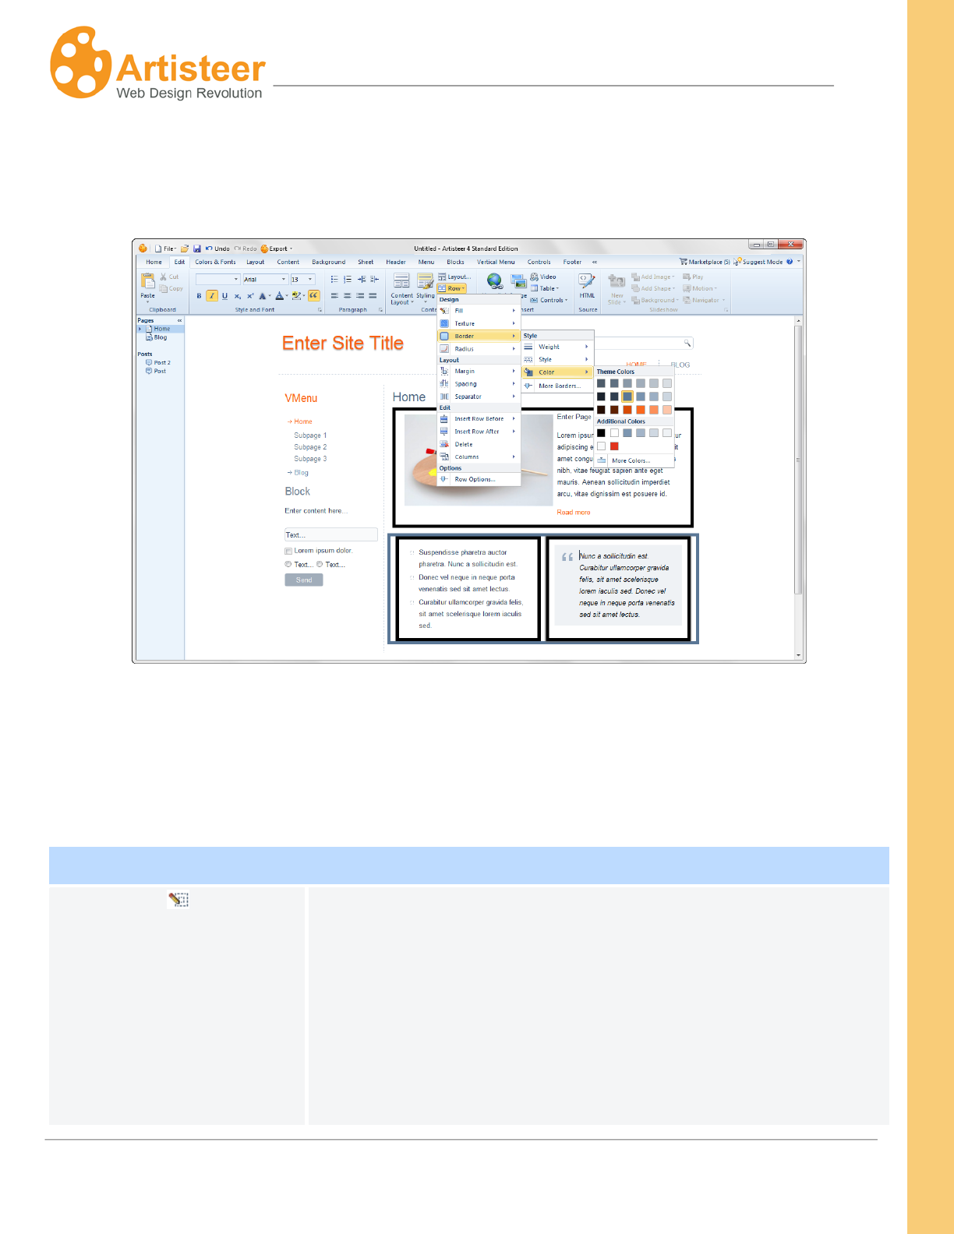Open the Controls dropdown in Insert group
The image size is (954, 1234).
[549, 300]
